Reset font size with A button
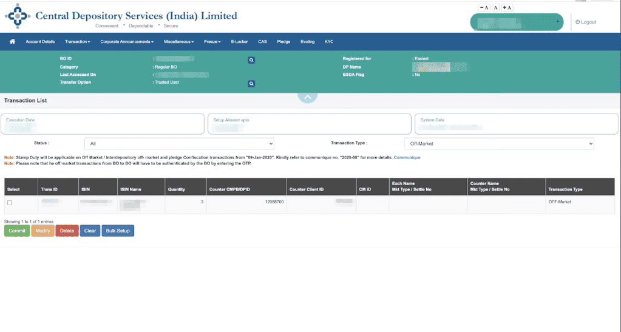621x332 pixels. tap(495, 7)
